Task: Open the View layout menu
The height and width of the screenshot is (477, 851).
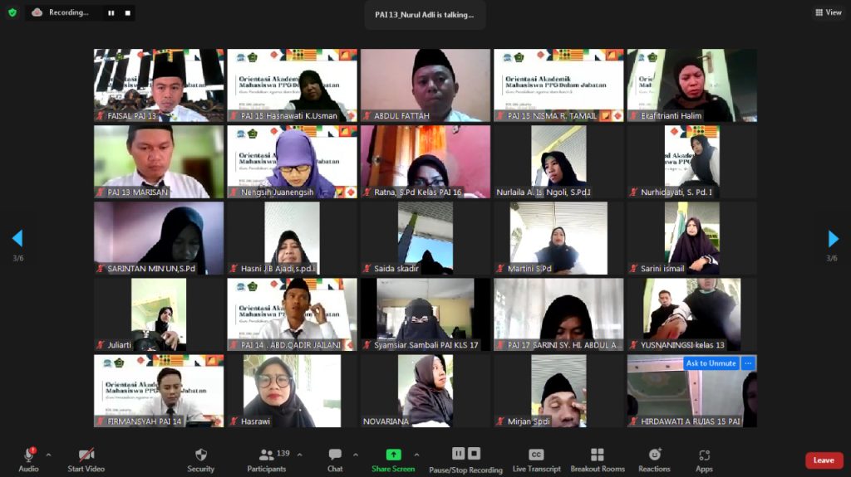Action: 829,12
